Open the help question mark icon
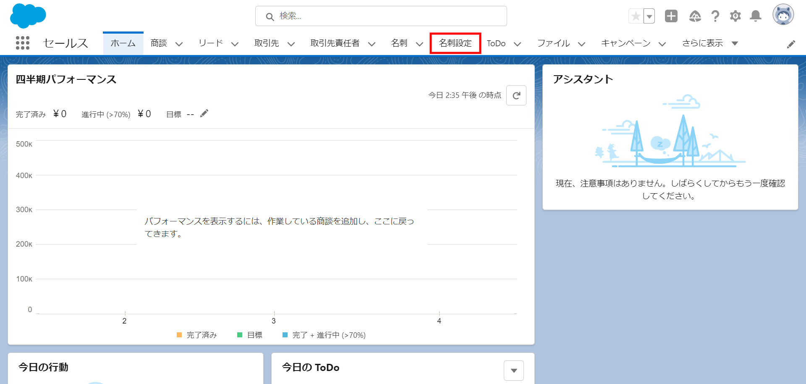806x384 pixels. click(x=715, y=16)
